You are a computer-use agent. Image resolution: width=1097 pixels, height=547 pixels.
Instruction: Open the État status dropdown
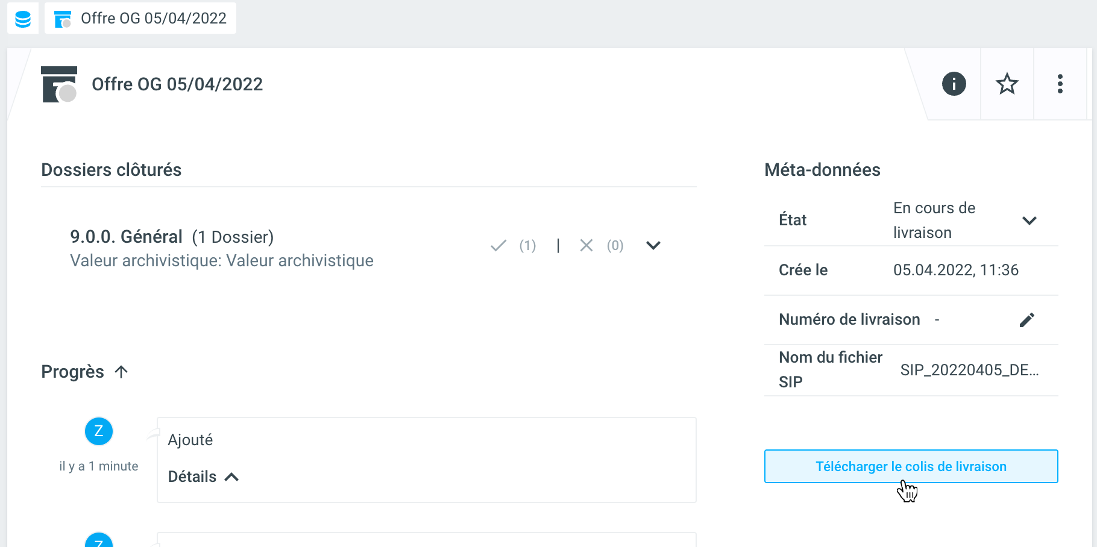pos(1029,220)
